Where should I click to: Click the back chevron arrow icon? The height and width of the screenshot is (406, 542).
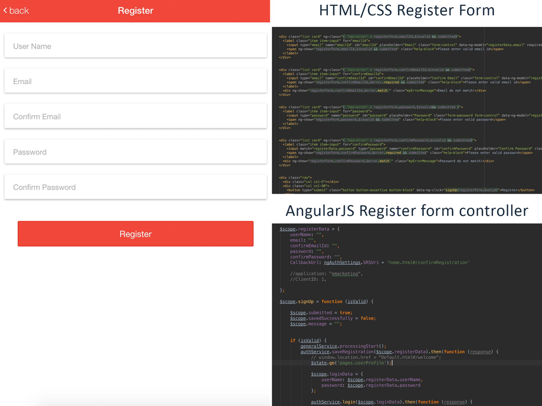pos(5,10)
